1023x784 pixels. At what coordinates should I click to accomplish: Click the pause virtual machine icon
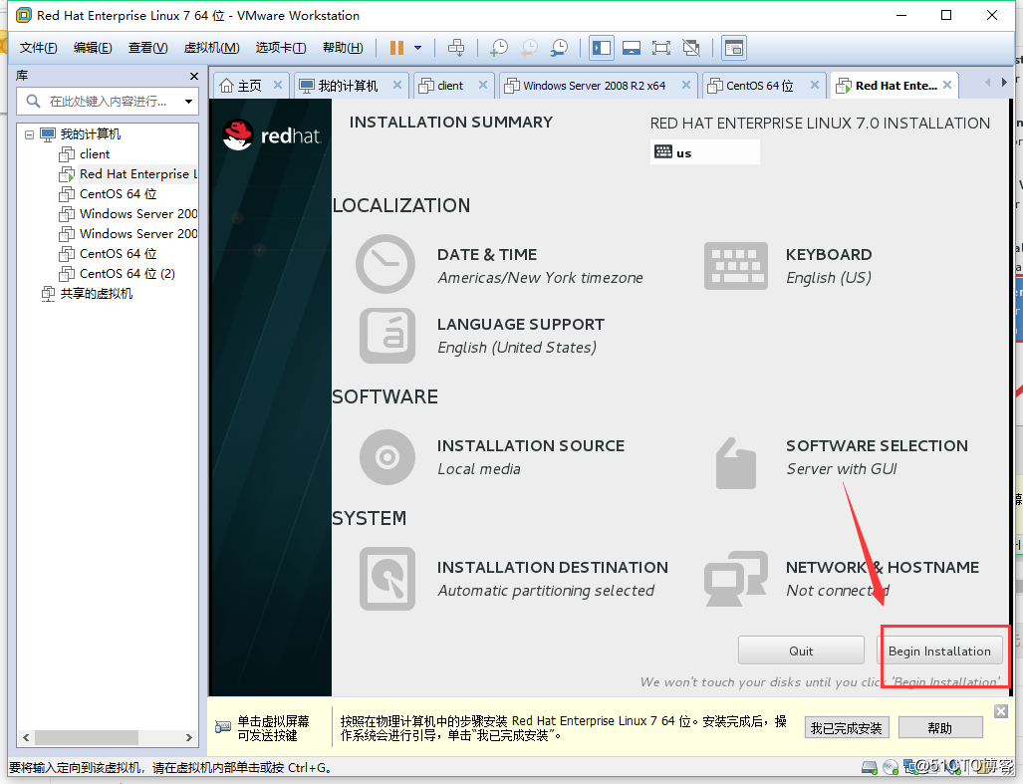click(396, 48)
